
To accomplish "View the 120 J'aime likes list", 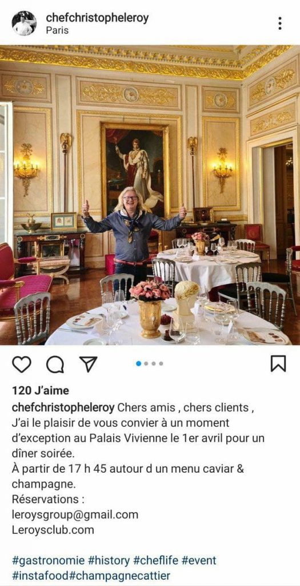I will [41, 390].
